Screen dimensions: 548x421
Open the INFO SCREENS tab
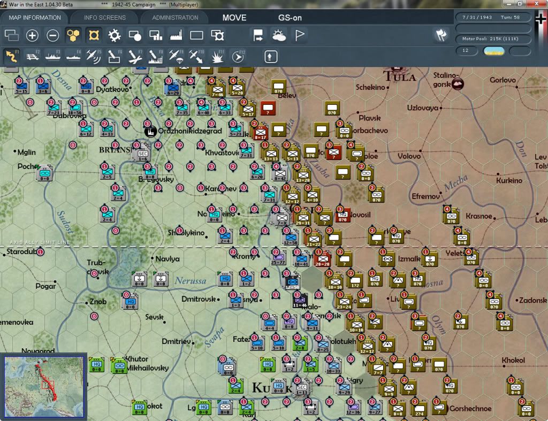point(104,18)
